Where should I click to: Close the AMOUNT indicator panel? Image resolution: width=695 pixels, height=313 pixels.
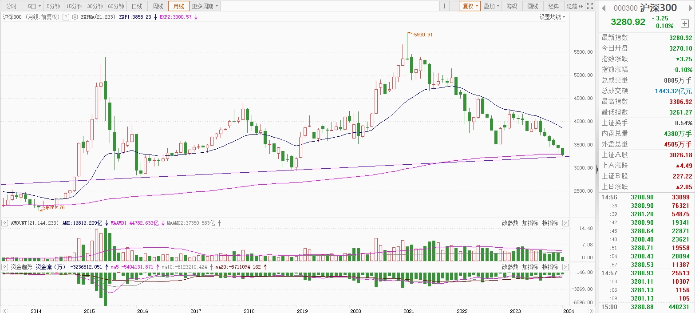pos(565,223)
